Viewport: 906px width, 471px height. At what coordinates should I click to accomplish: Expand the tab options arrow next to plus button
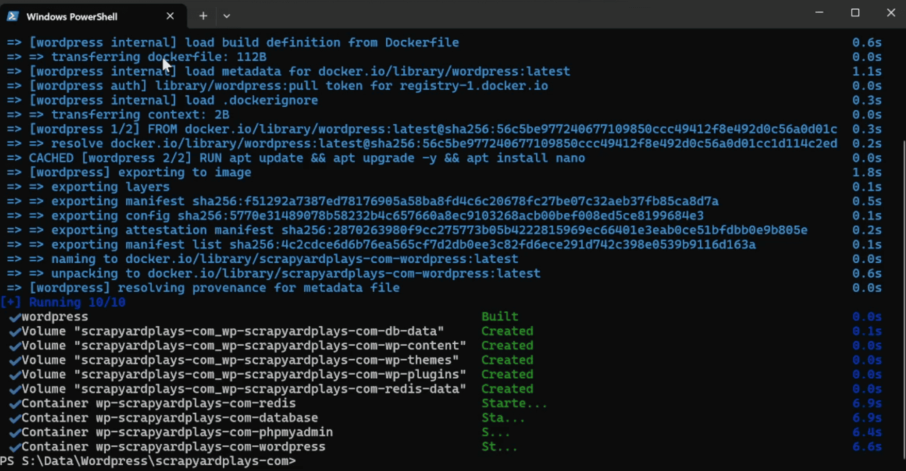point(226,16)
